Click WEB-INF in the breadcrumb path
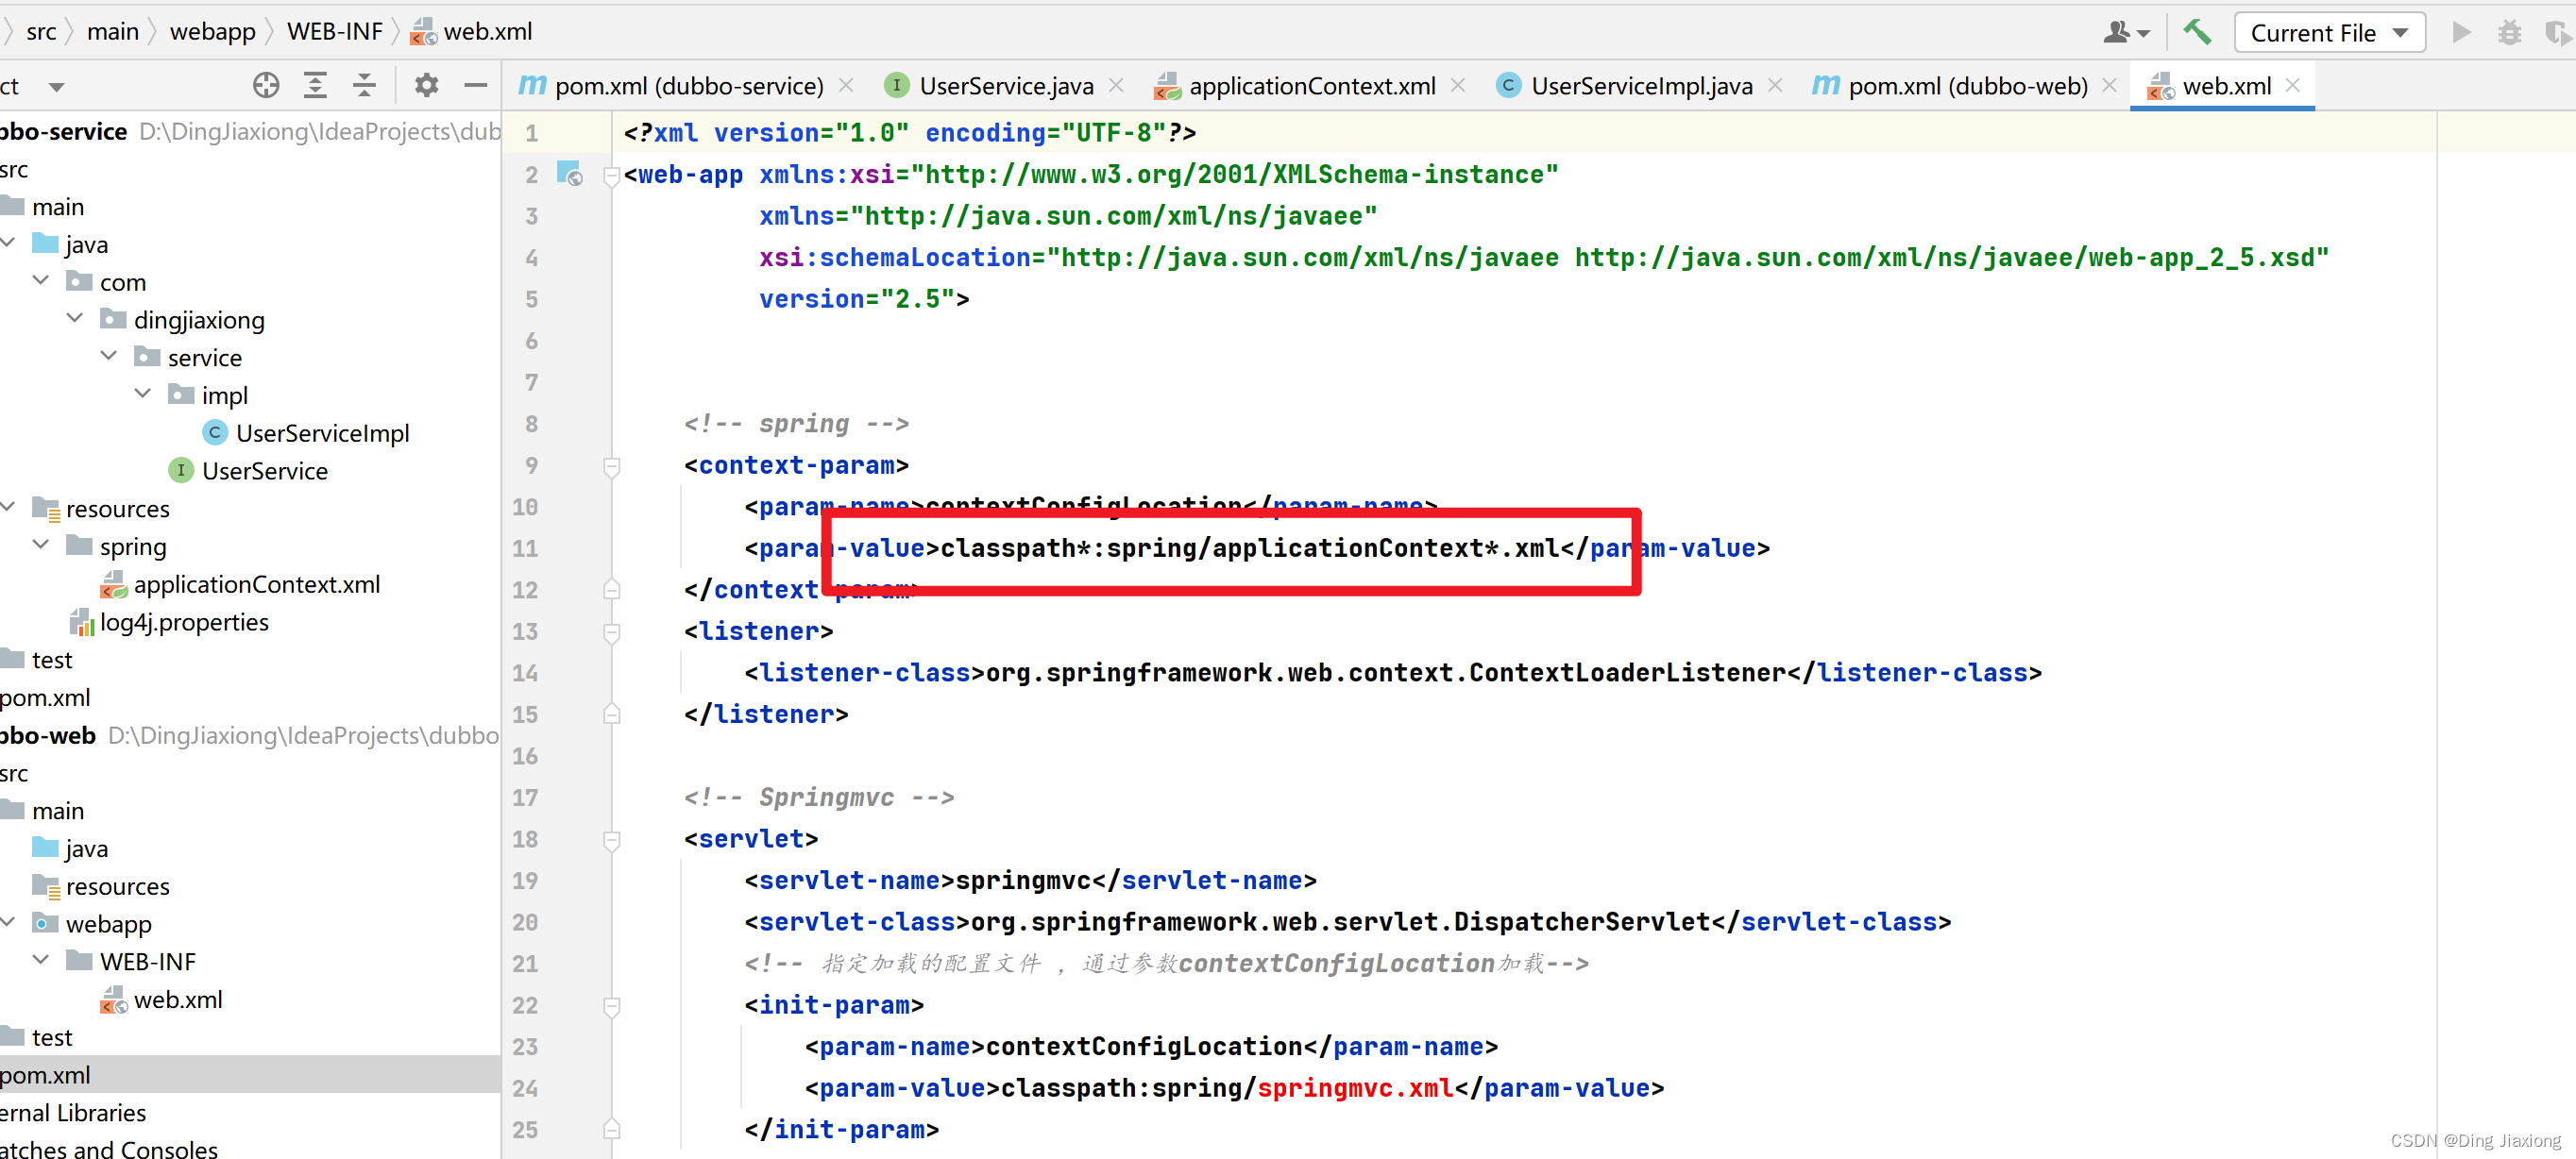The image size is (2576, 1159). (334, 32)
